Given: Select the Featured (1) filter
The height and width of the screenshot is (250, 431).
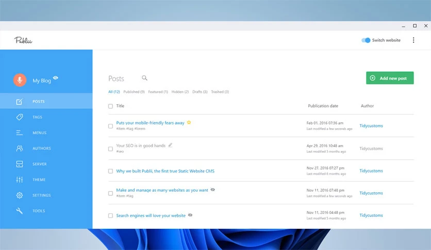Looking at the screenshot, I should (158, 92).
